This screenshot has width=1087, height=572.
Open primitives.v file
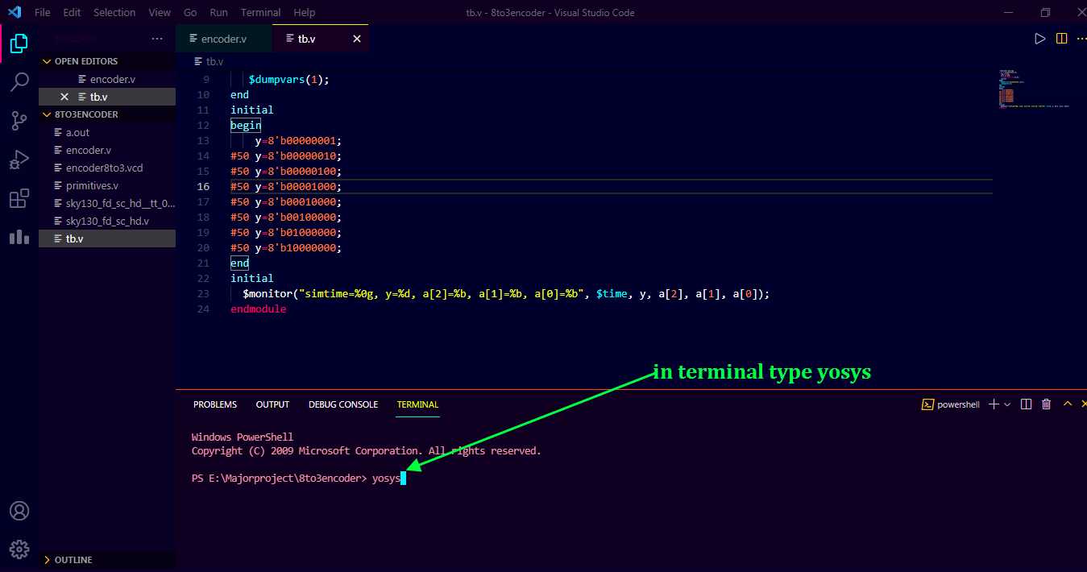pos(107,185)
